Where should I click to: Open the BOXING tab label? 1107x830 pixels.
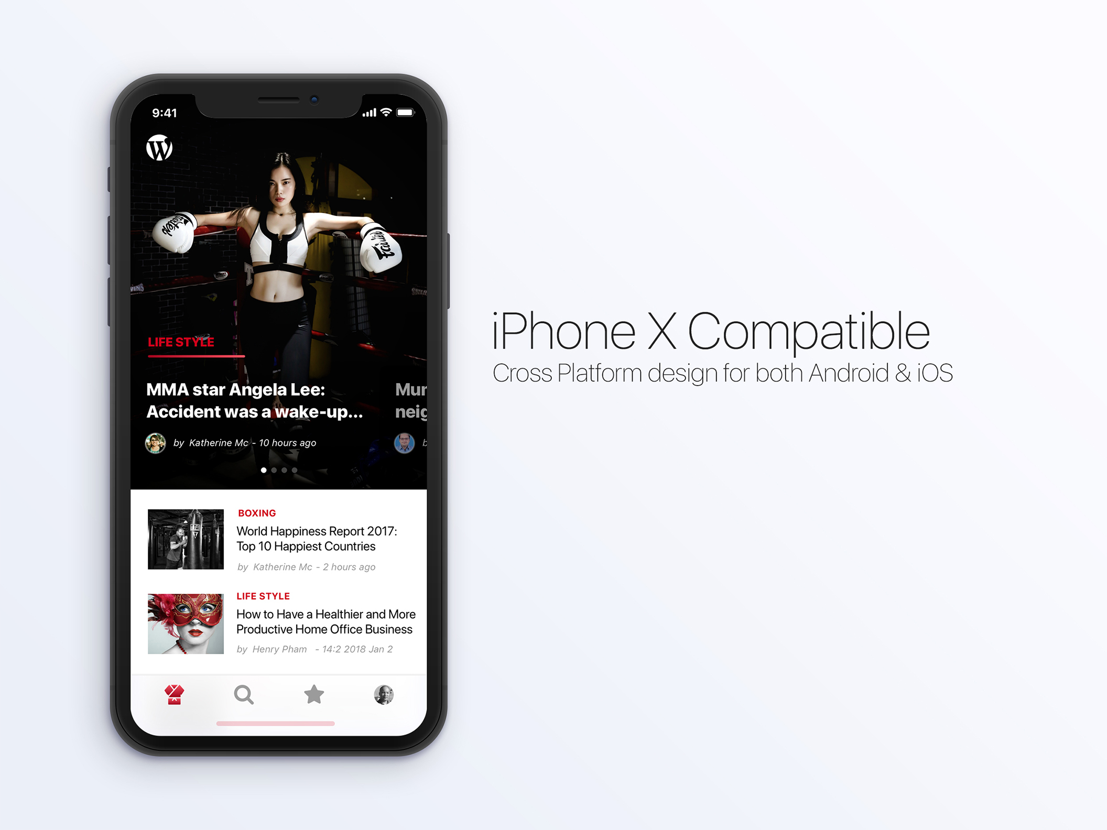[255, 512]
